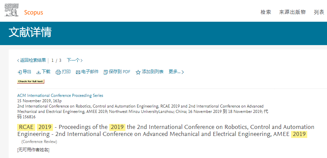
Task: Open the 列表 menu item
Action: [319, 12]
